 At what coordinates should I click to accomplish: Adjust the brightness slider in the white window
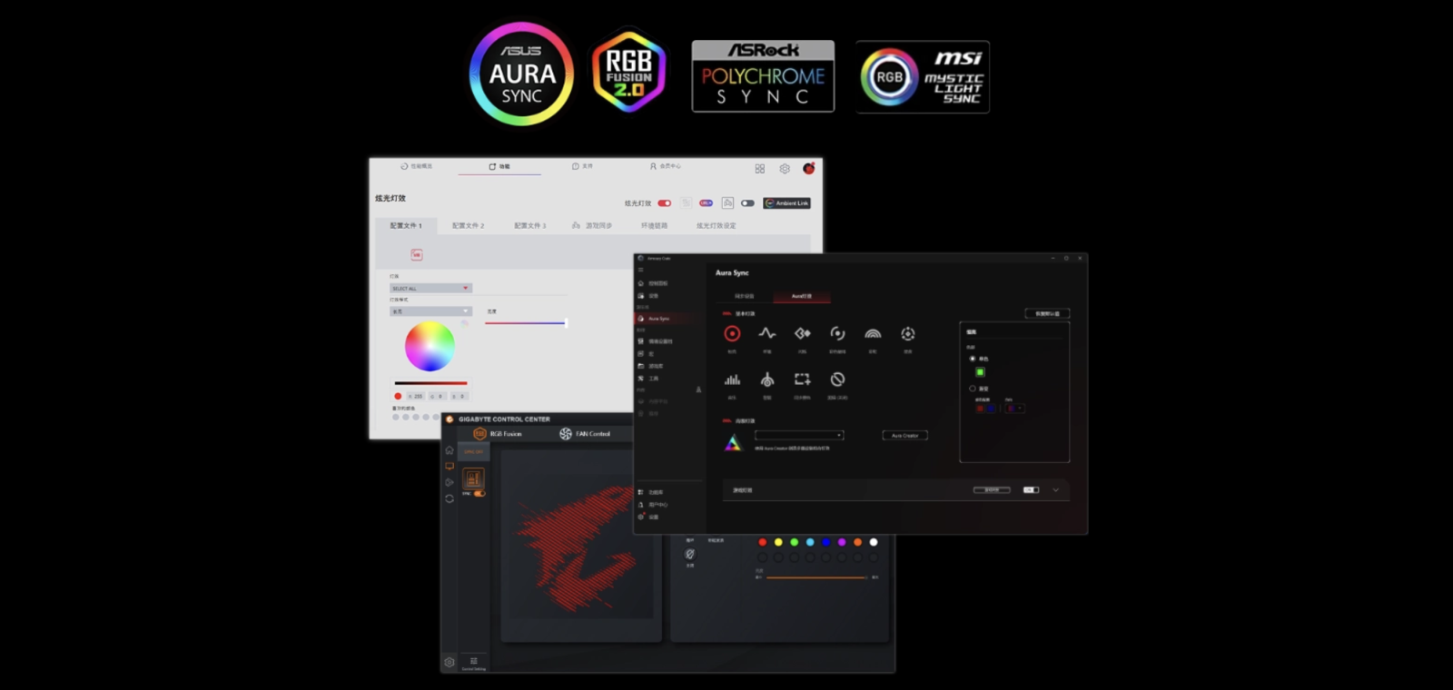[526, 323]
